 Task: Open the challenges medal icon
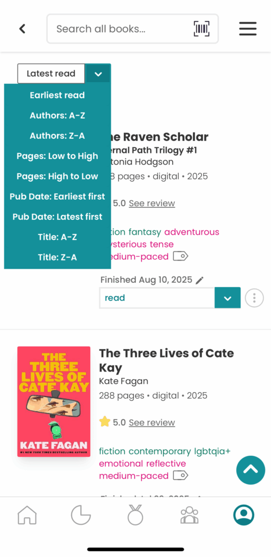pos(135,515)
